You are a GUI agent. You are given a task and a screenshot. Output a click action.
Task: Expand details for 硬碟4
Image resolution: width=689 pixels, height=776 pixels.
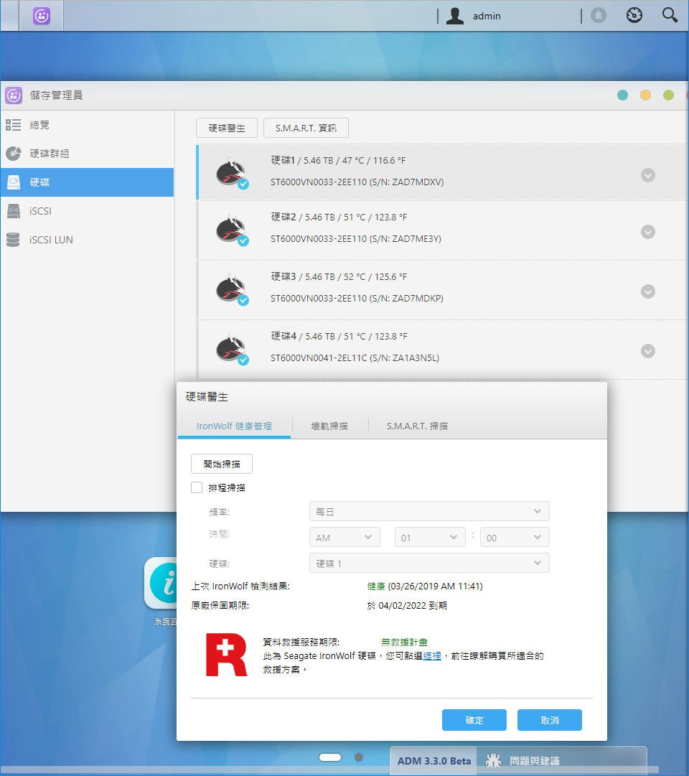tap(648, 351)
